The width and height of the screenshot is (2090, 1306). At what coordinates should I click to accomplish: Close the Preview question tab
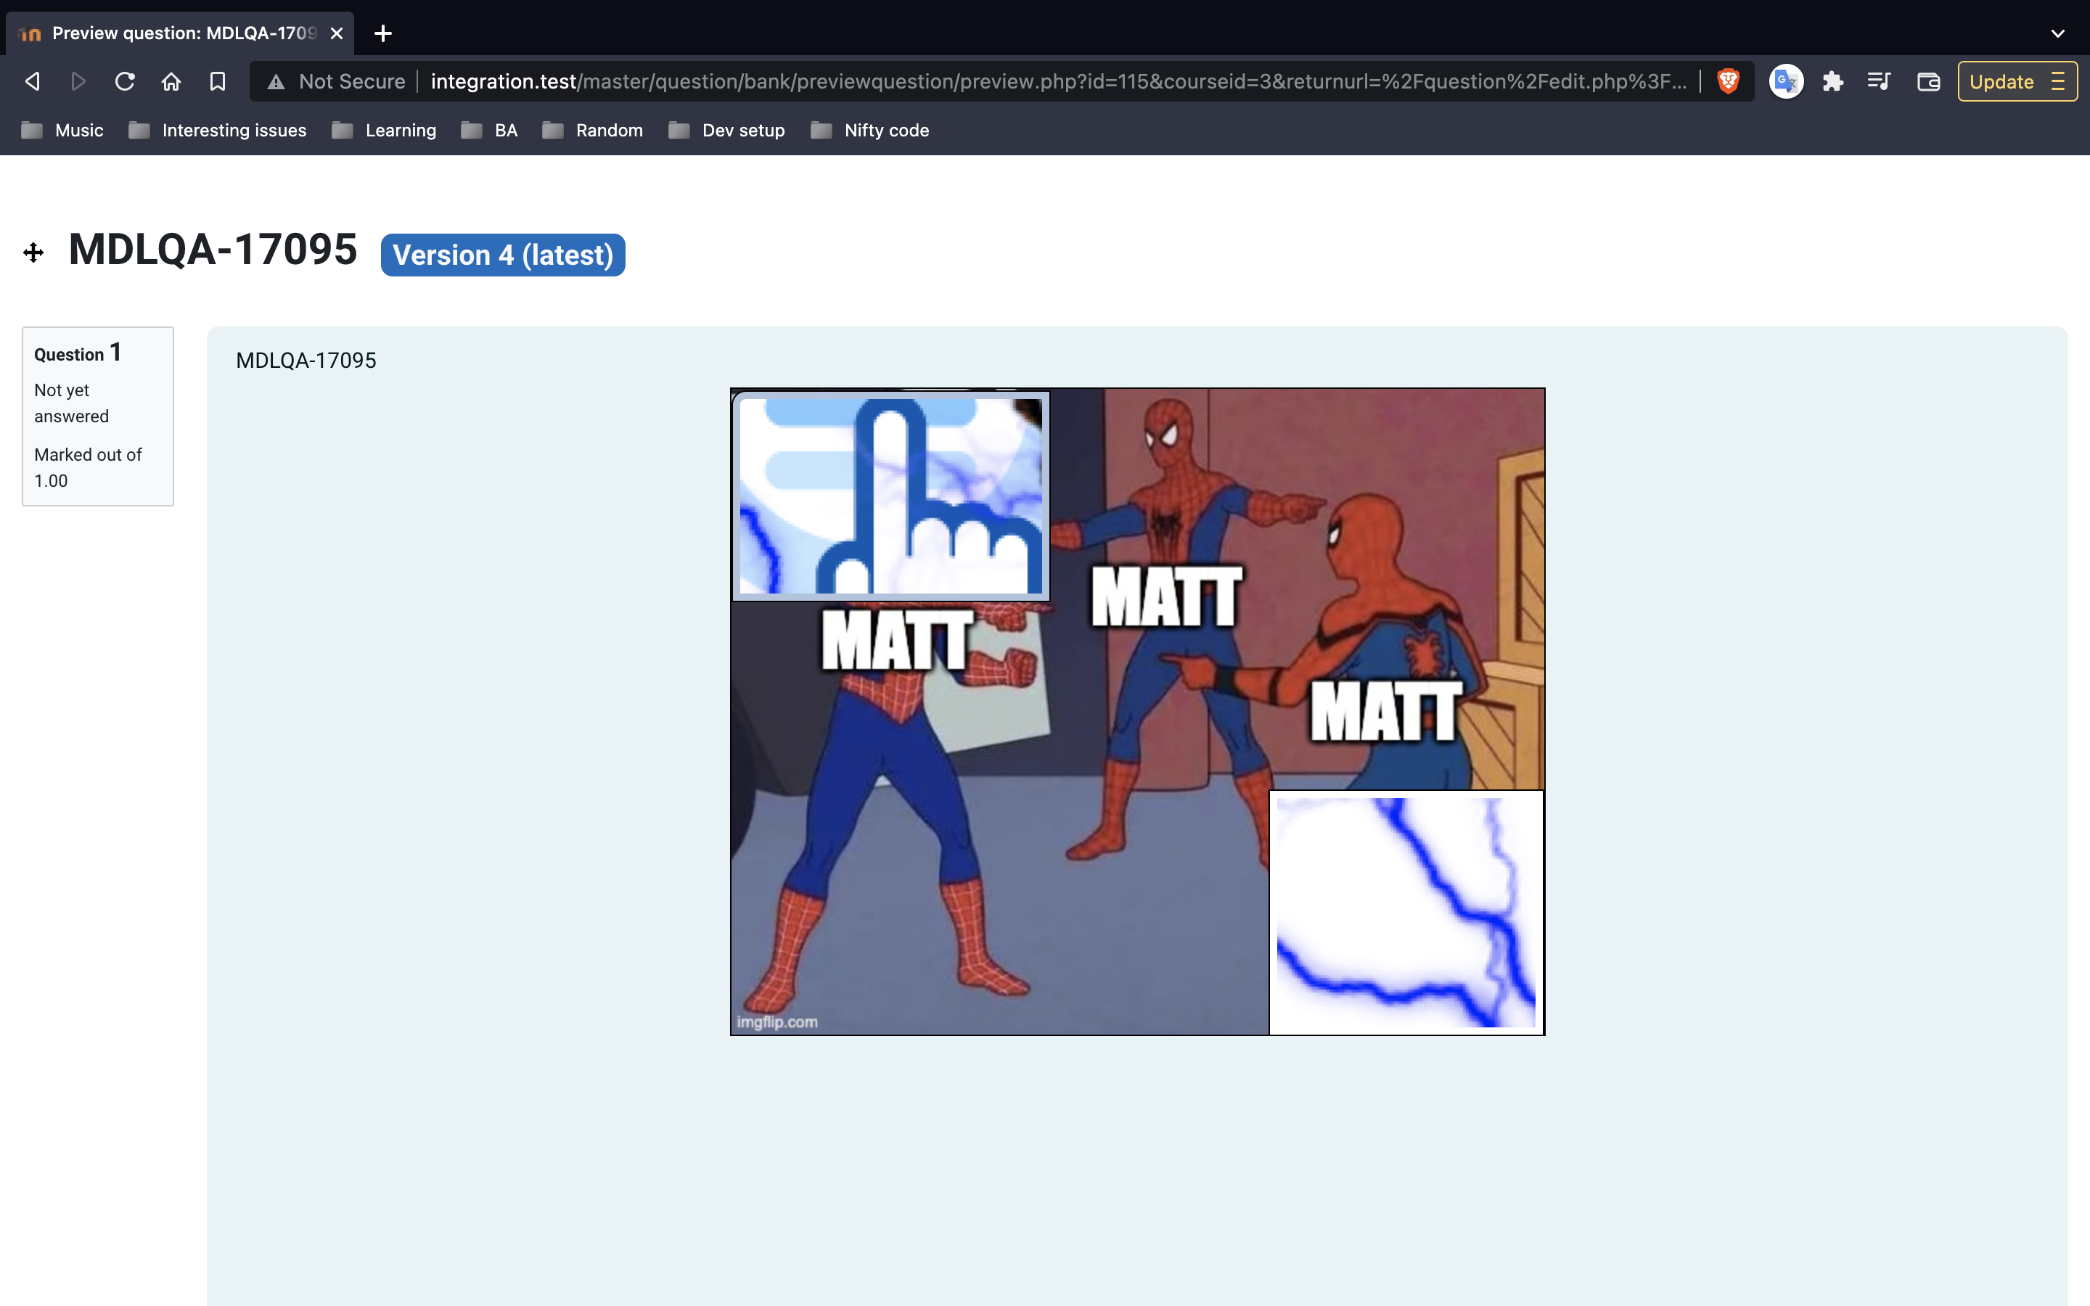point(337,33)
